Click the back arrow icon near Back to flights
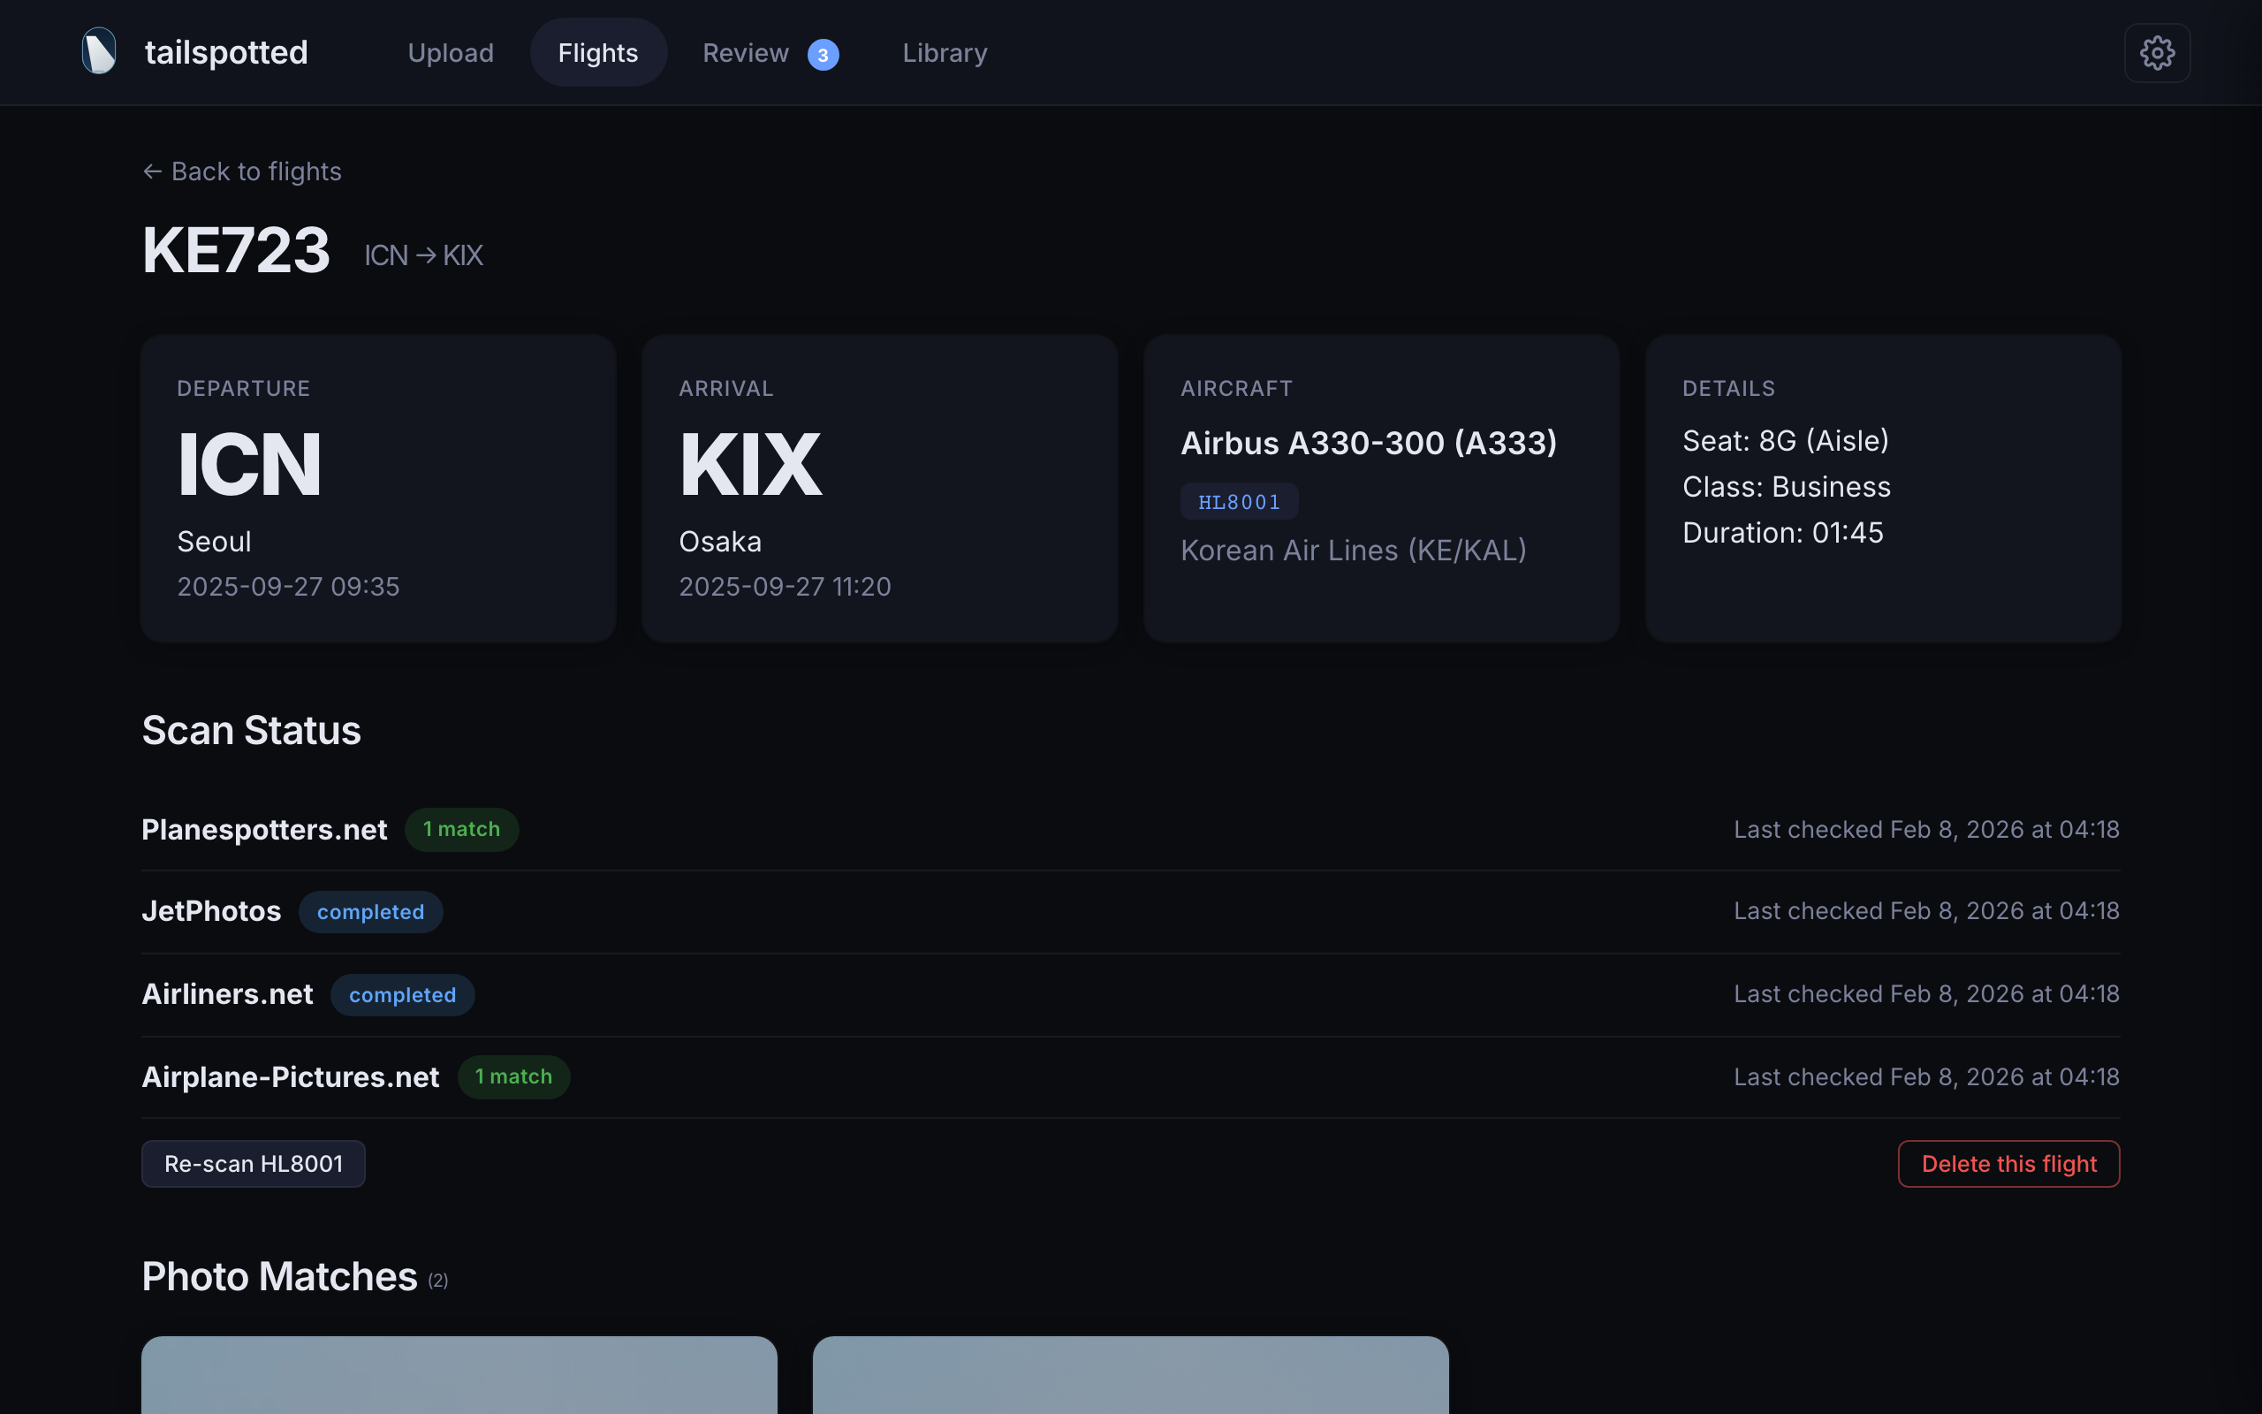 (x=152, y=172)
